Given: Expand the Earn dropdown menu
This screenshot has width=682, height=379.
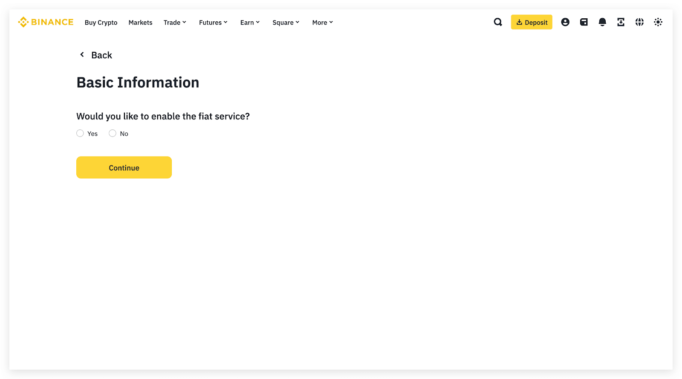Looking at the screenshot, I should pos(250,23).
